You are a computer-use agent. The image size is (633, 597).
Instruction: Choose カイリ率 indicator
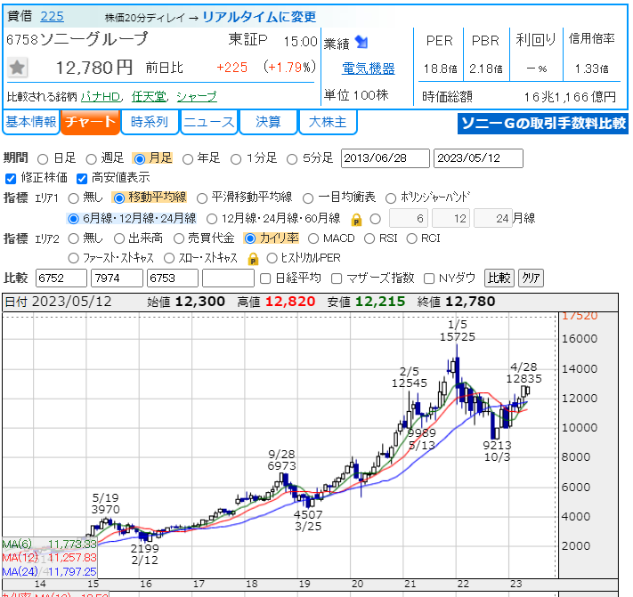coord(250,238)
